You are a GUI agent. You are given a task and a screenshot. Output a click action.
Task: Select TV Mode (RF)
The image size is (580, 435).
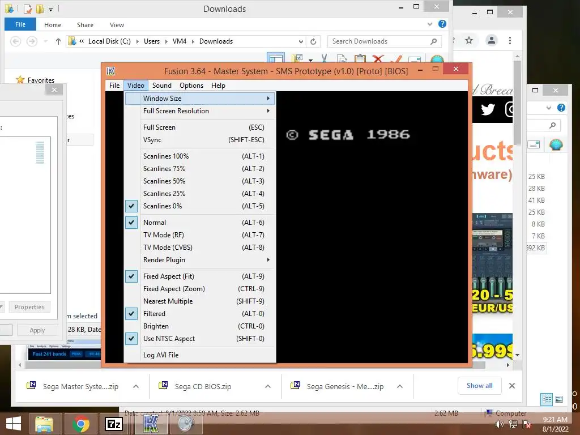200,235
